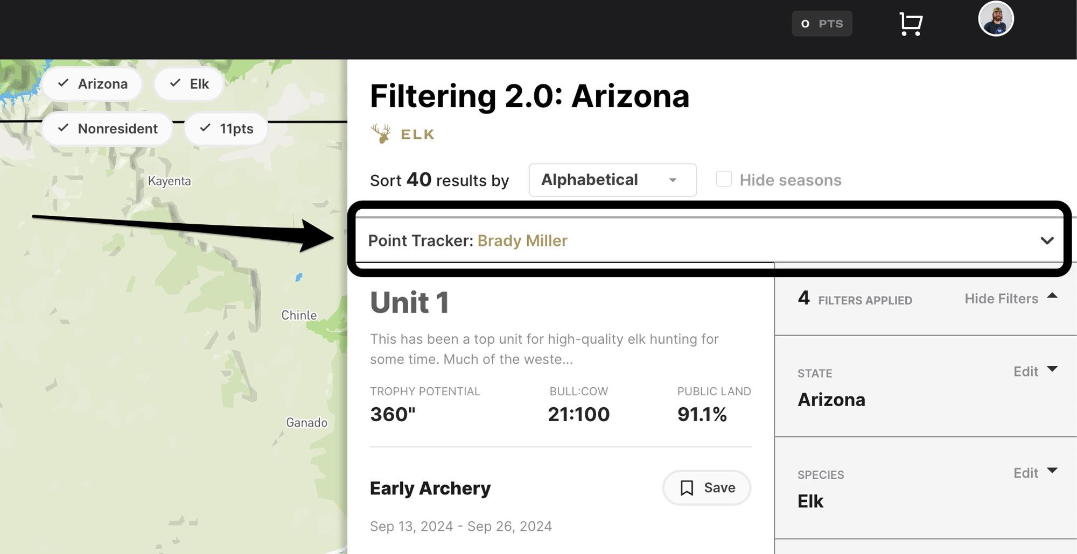Image resolution: width=1077 pixels, height=554 pixels.
Task: Open the Edit dropdown for State
Action: point(1036,371)
